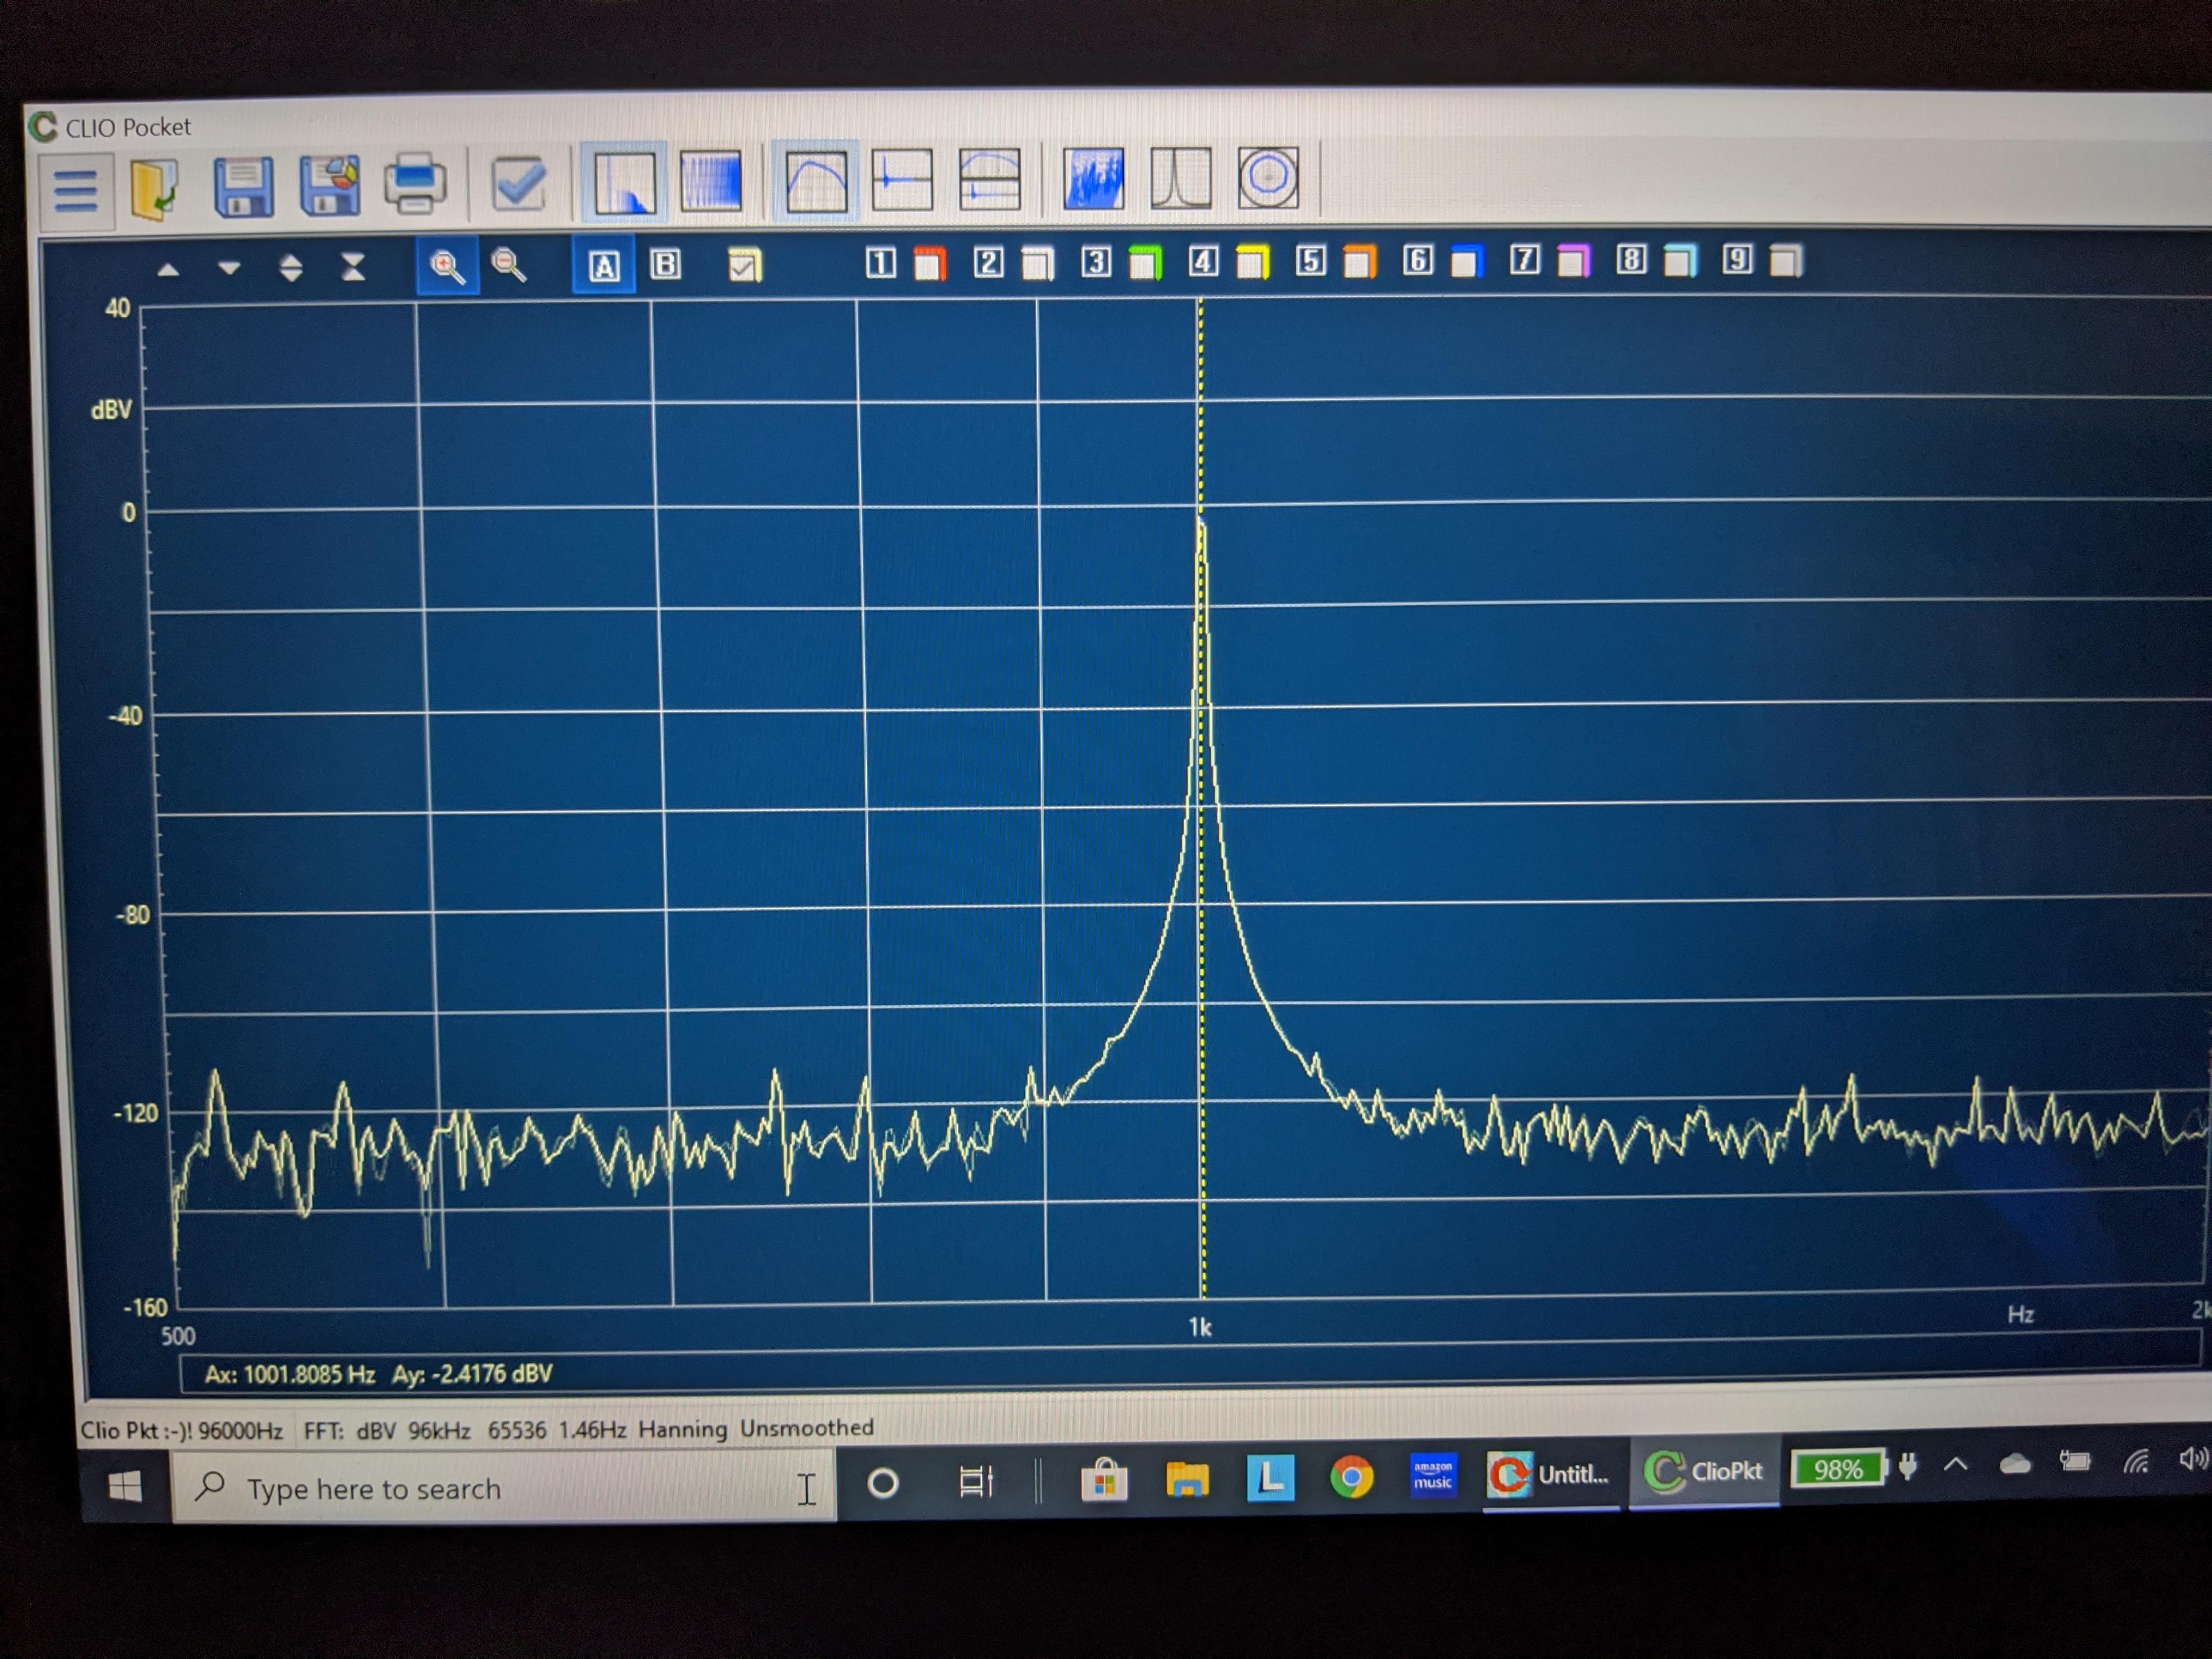The image size is (2212, 1659).
Task: Open the polar circle plot tool
Action: [x=1268, y=177]
